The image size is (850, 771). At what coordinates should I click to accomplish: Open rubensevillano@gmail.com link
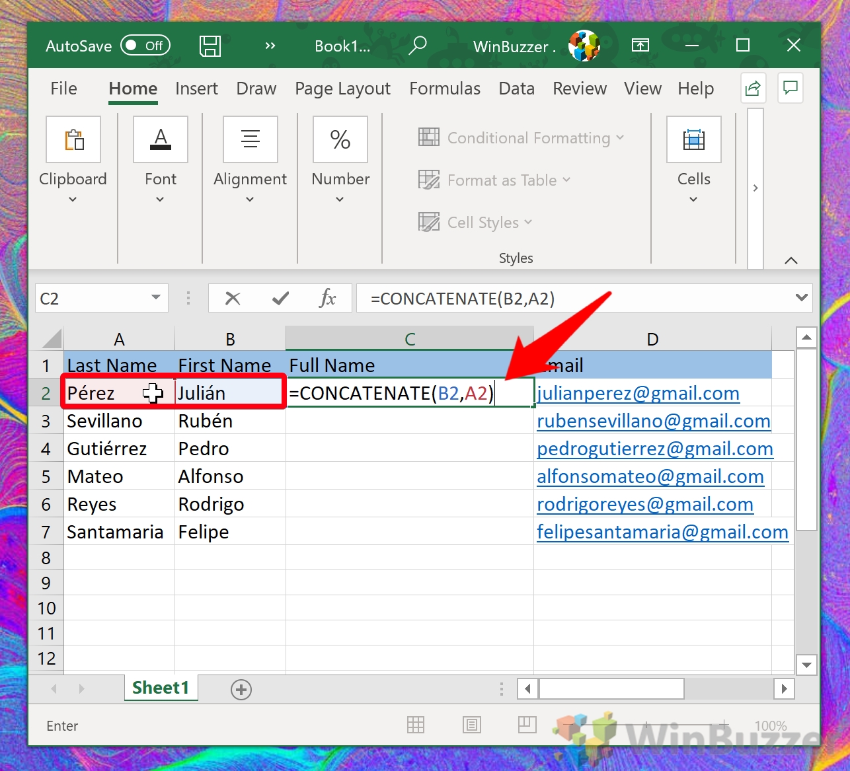click(654, 421)
